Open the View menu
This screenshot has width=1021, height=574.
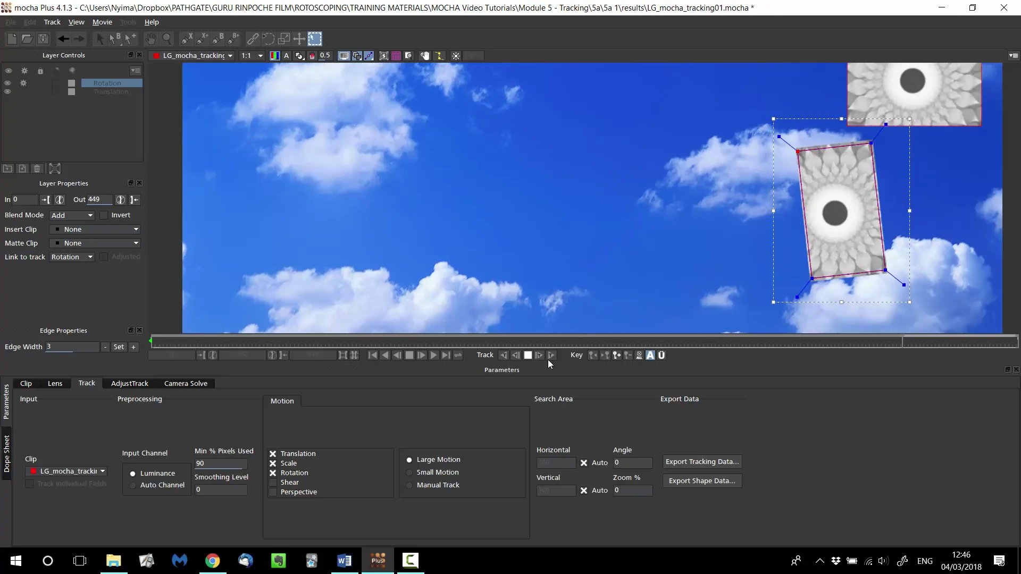76,22
